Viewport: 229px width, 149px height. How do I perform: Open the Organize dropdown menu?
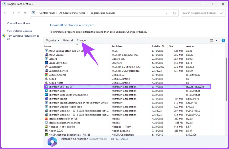52,40
